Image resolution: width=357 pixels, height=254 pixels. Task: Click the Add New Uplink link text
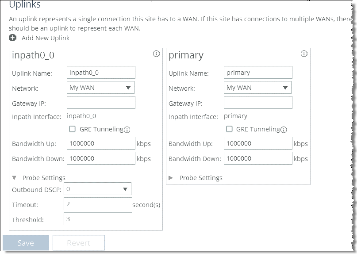coord(46,38)
